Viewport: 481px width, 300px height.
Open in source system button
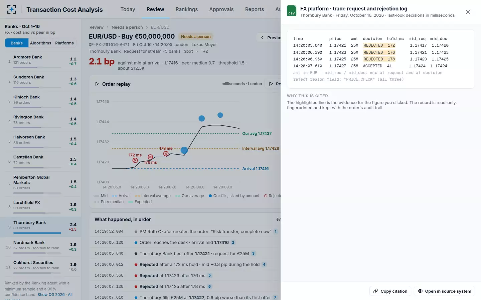[x=444, y=291]
